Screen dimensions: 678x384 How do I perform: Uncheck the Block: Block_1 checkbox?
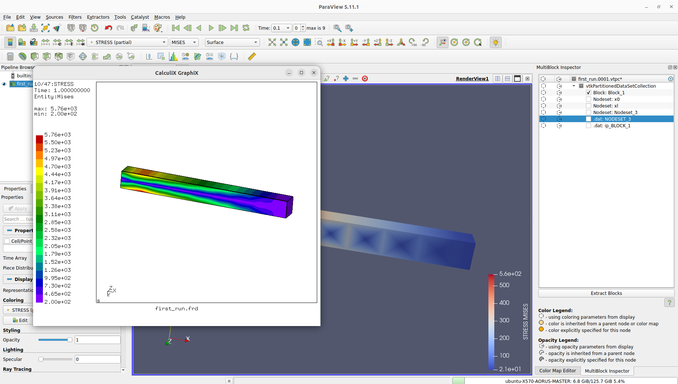[589, 93]
